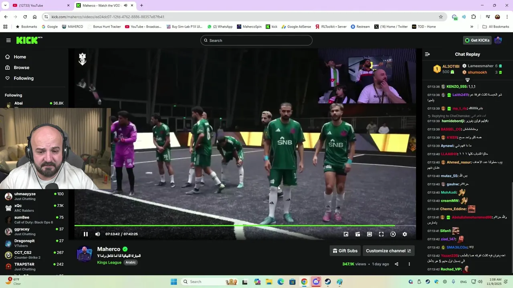Viewport: 513px width, 288px height.
Task: Click the address bar URL
Action: (x=108, y=17)
